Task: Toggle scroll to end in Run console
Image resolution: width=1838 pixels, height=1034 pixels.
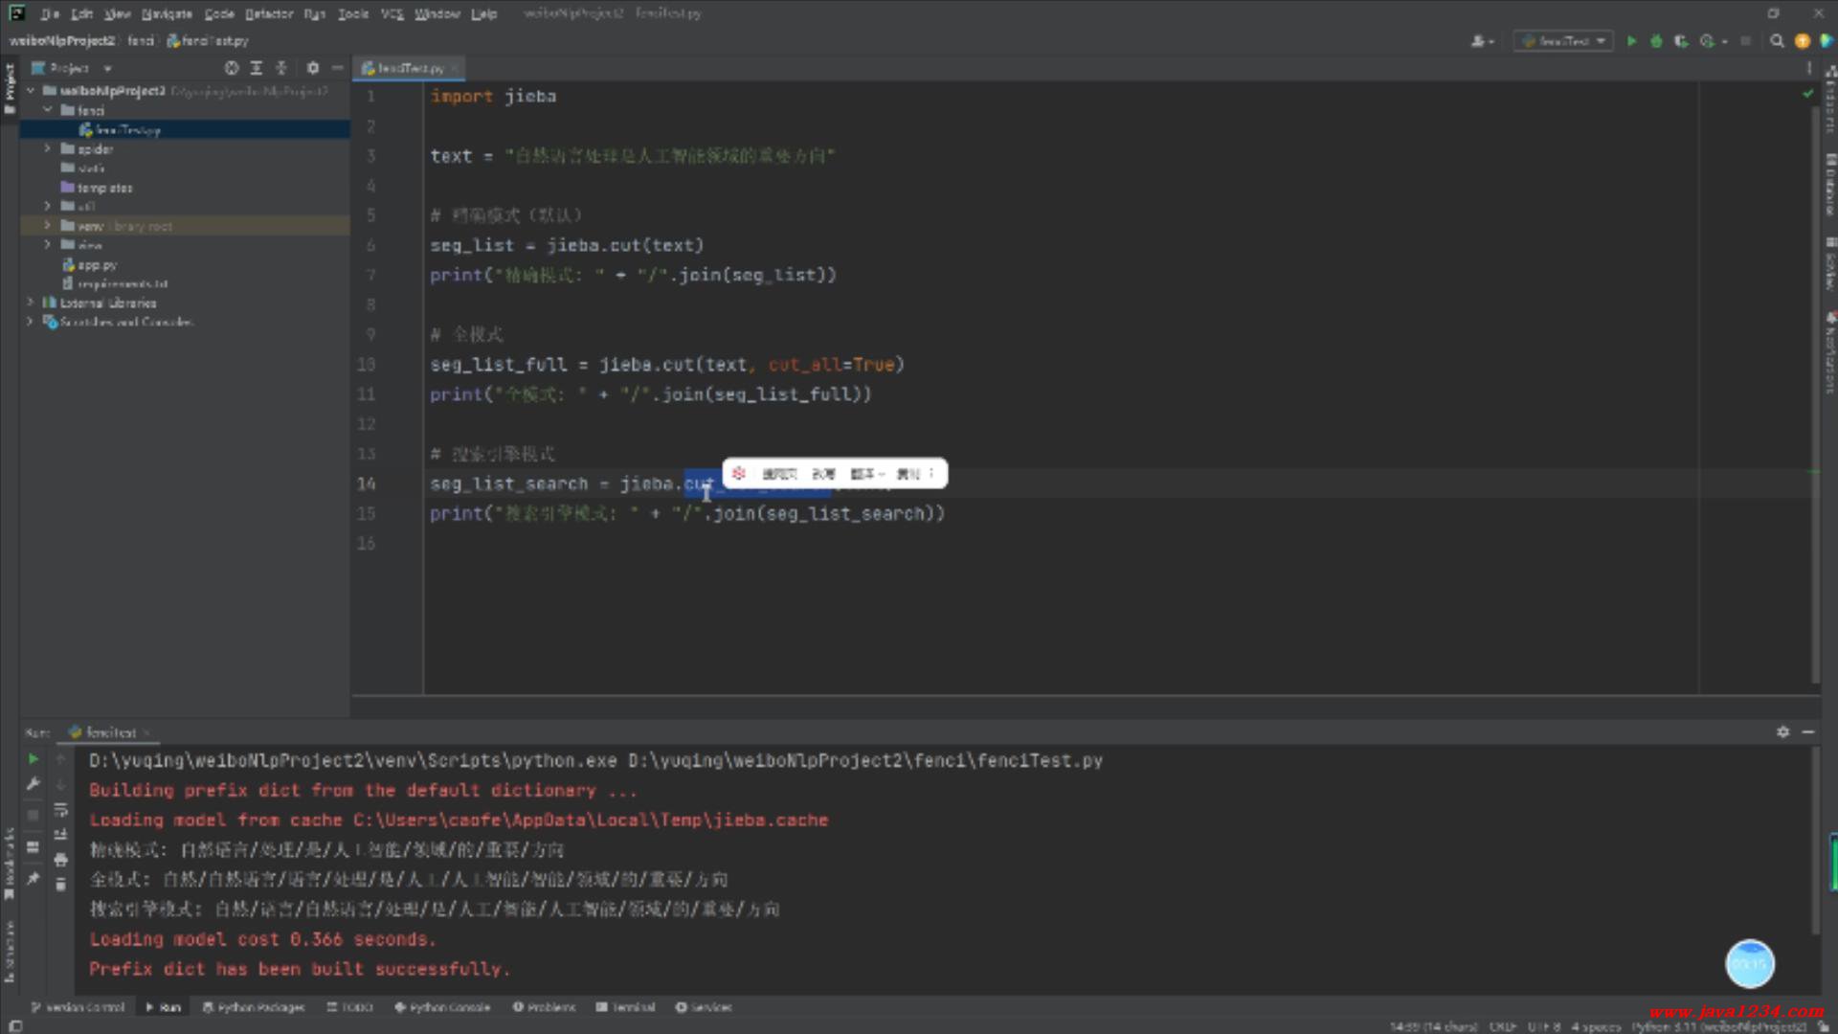Action: [x=60, y=835]
